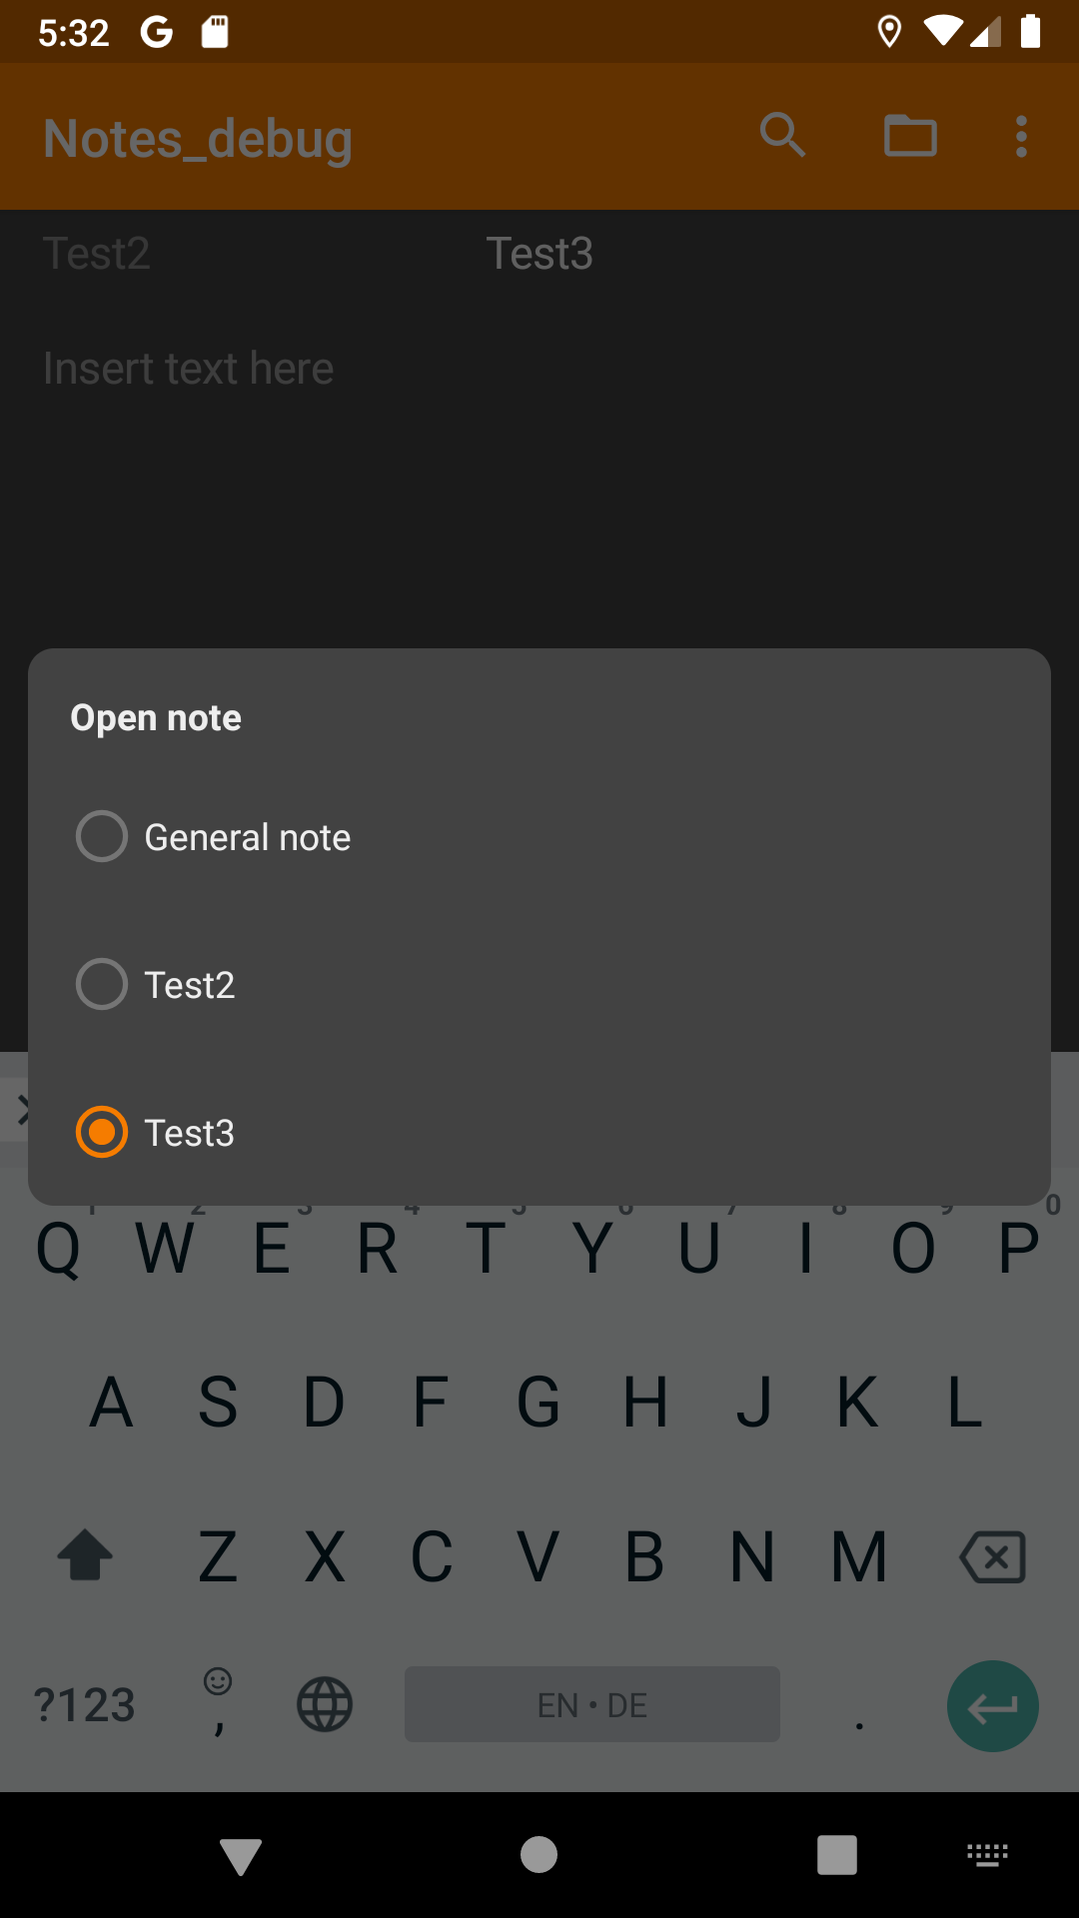Tap the Insert text here field
Screen dimensions: 1079x1918
pyautogui.click(x=188, y=368)
